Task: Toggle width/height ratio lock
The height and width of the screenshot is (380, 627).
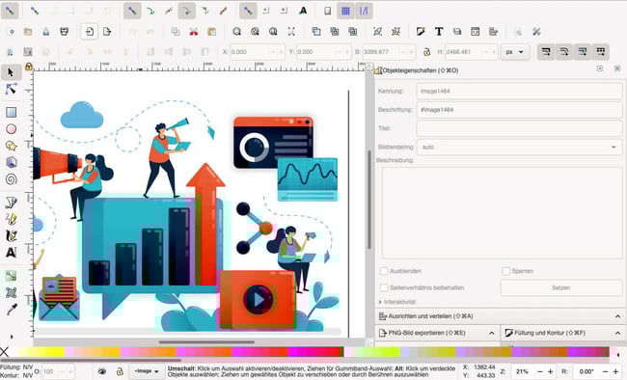Action: click(x=426, y=52)
